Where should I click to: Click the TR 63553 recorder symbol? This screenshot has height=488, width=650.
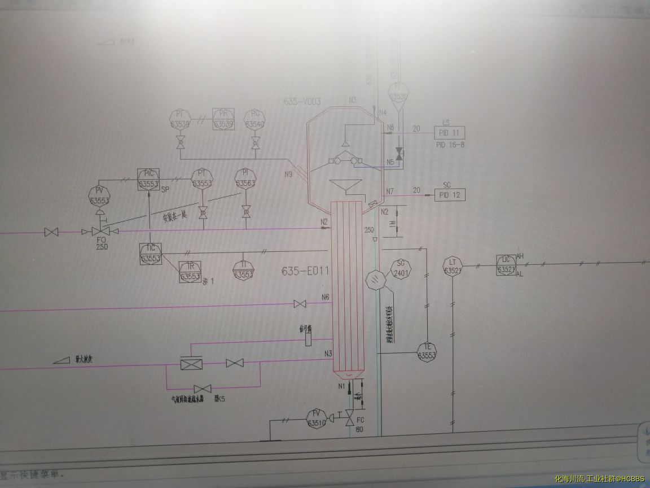click(190, 272)
